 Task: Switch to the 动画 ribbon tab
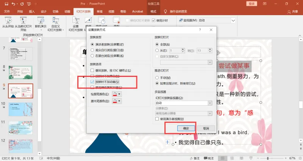(67, 11)
